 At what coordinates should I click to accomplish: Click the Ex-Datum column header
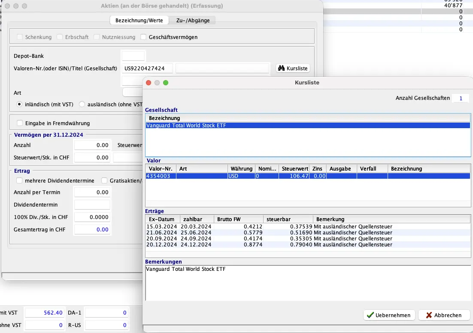(162, 219)
